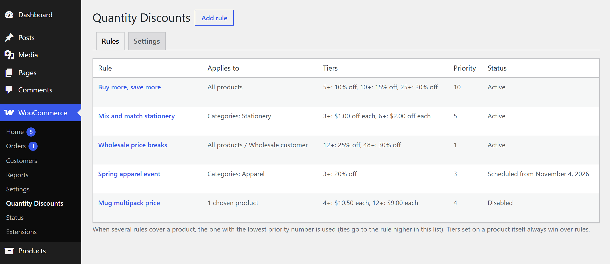Switch to the Rules tab
This screenshot has height=264, width=610.
coord(110,41)
